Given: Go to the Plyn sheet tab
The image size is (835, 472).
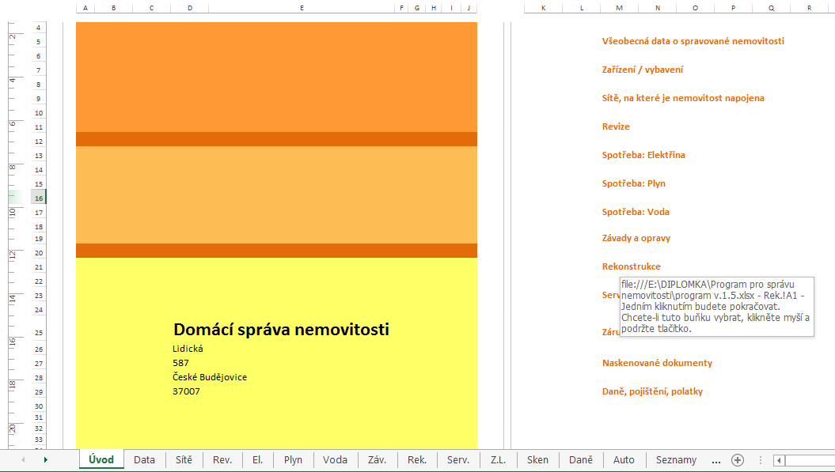Looking at the screenshot, I should [x=293, y=460].
